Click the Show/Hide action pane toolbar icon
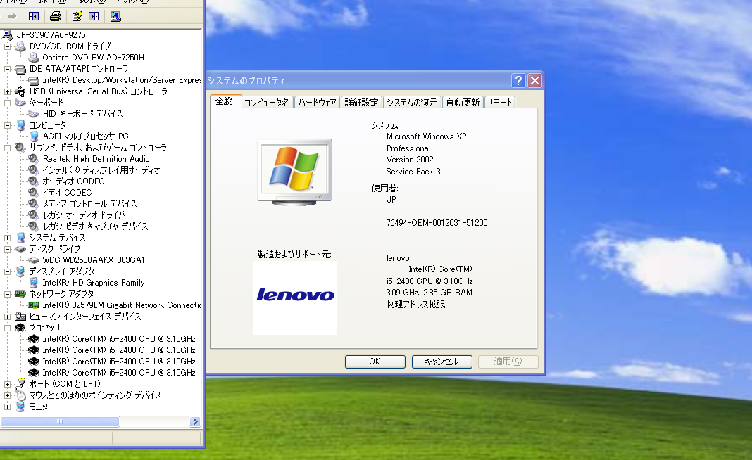Image resolution: width=752 pixels, height=460 pixels. click(94, 16)
